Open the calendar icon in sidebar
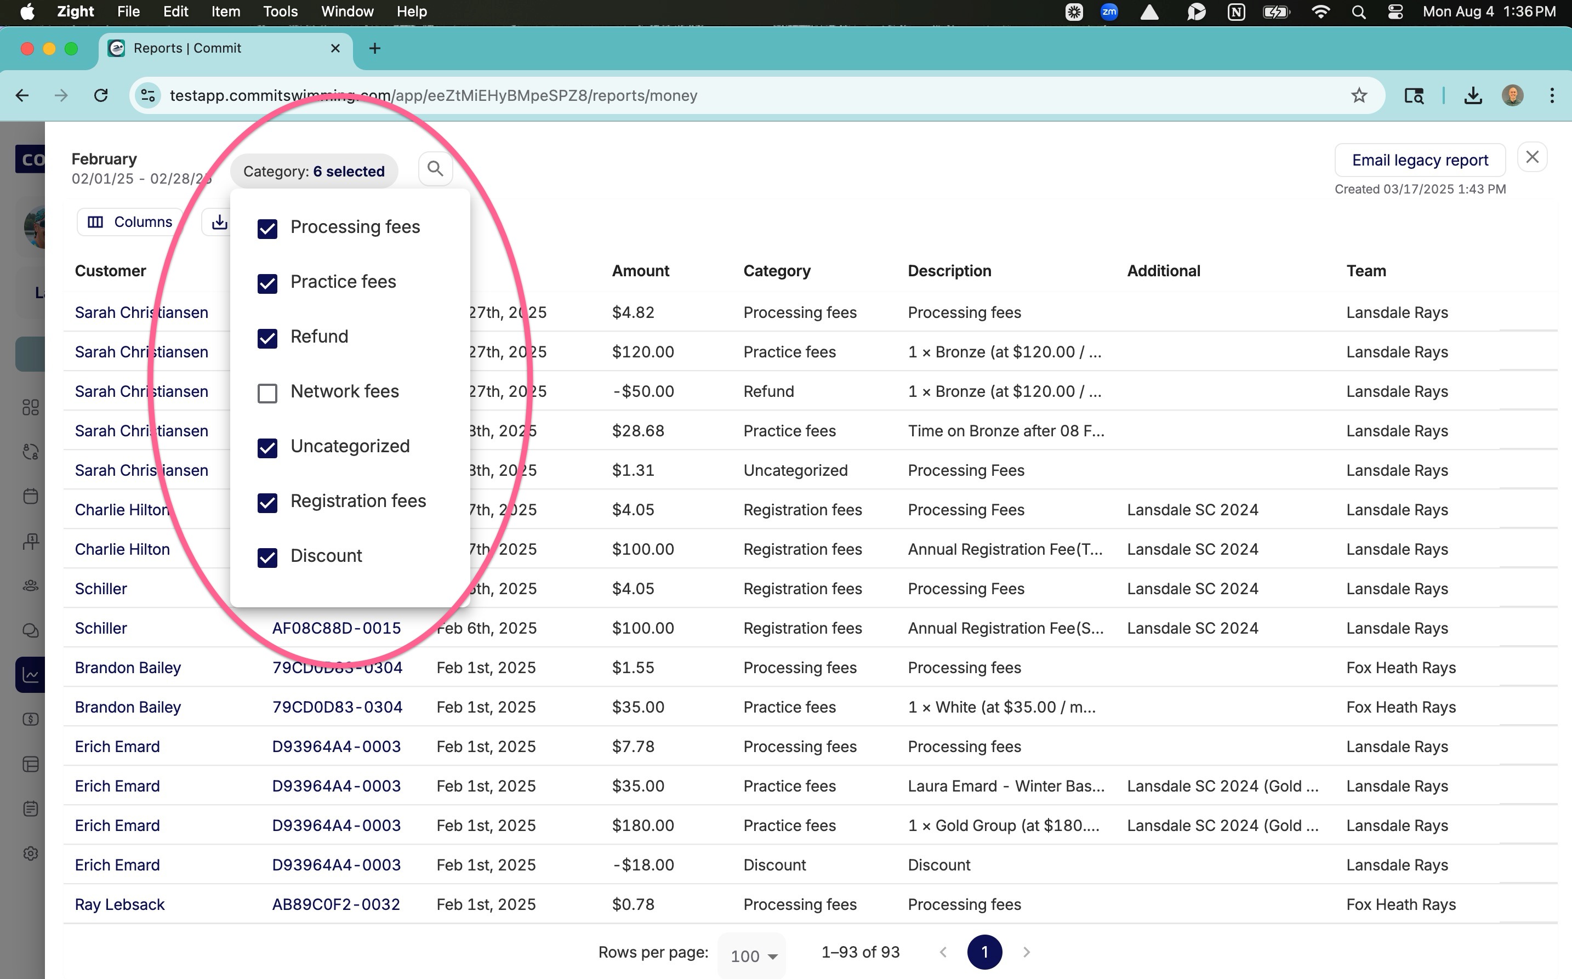1572x979 pixels. [x=31, y=496]
